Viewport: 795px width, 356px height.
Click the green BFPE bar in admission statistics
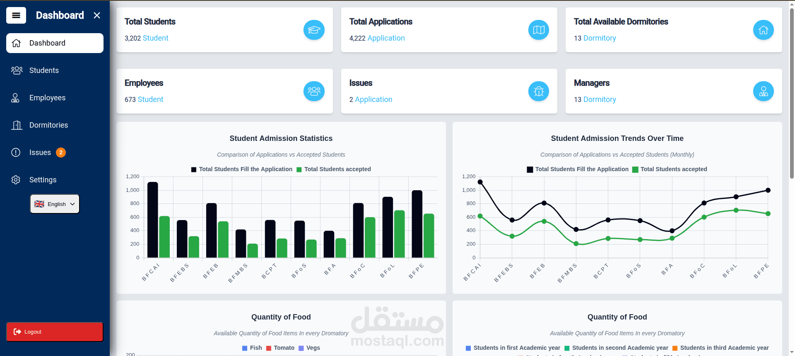pos(429,236)
